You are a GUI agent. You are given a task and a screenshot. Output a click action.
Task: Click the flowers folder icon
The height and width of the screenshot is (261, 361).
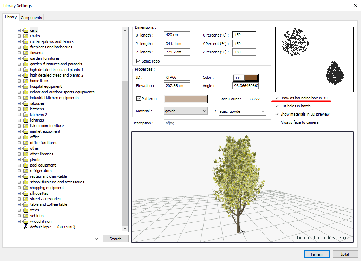[26, 53]
